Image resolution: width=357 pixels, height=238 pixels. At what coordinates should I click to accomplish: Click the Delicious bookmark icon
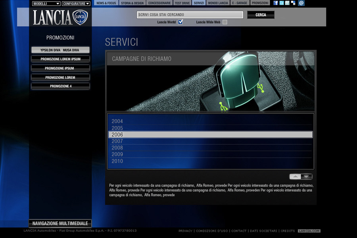pyautogui.click(x=293, y=3)
